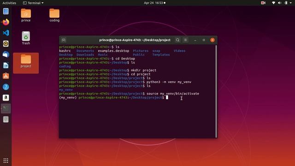Image resolution: width=295 pixels, height=166 pixels.
Task: Launch Firefox from the dock
Action: (6, 22)
